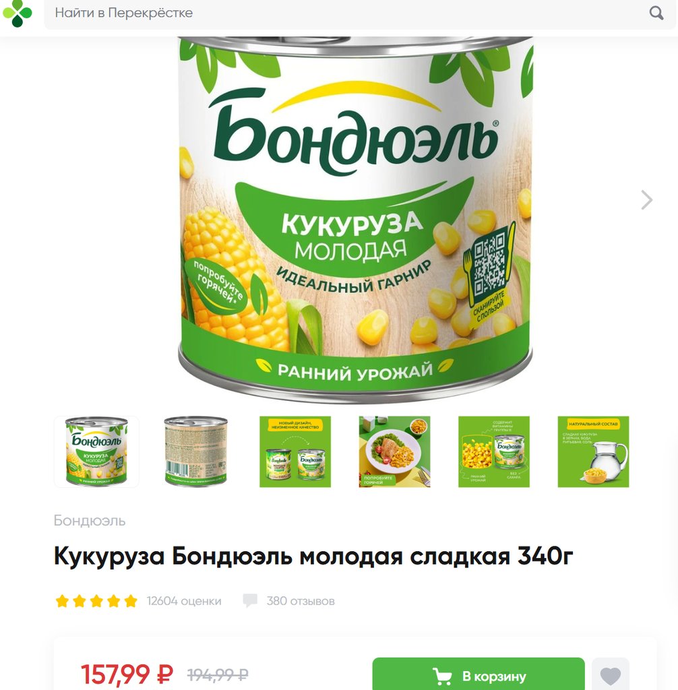Click the 157,99 ₽ discounted price
678x690 pixels.
(127, 674)
